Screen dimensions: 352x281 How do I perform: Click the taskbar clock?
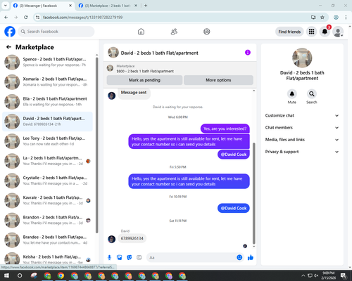(x=328, y=275)
